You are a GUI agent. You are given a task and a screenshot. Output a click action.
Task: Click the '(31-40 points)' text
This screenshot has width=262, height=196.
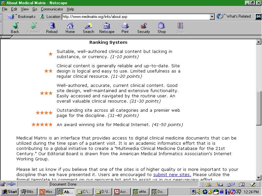[123, 116]
